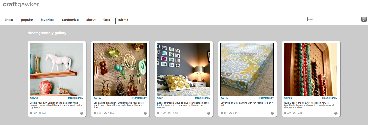Favorite the white ceramic horse post heart
Screen dimensions: 368x125
[x=82, y=114]
